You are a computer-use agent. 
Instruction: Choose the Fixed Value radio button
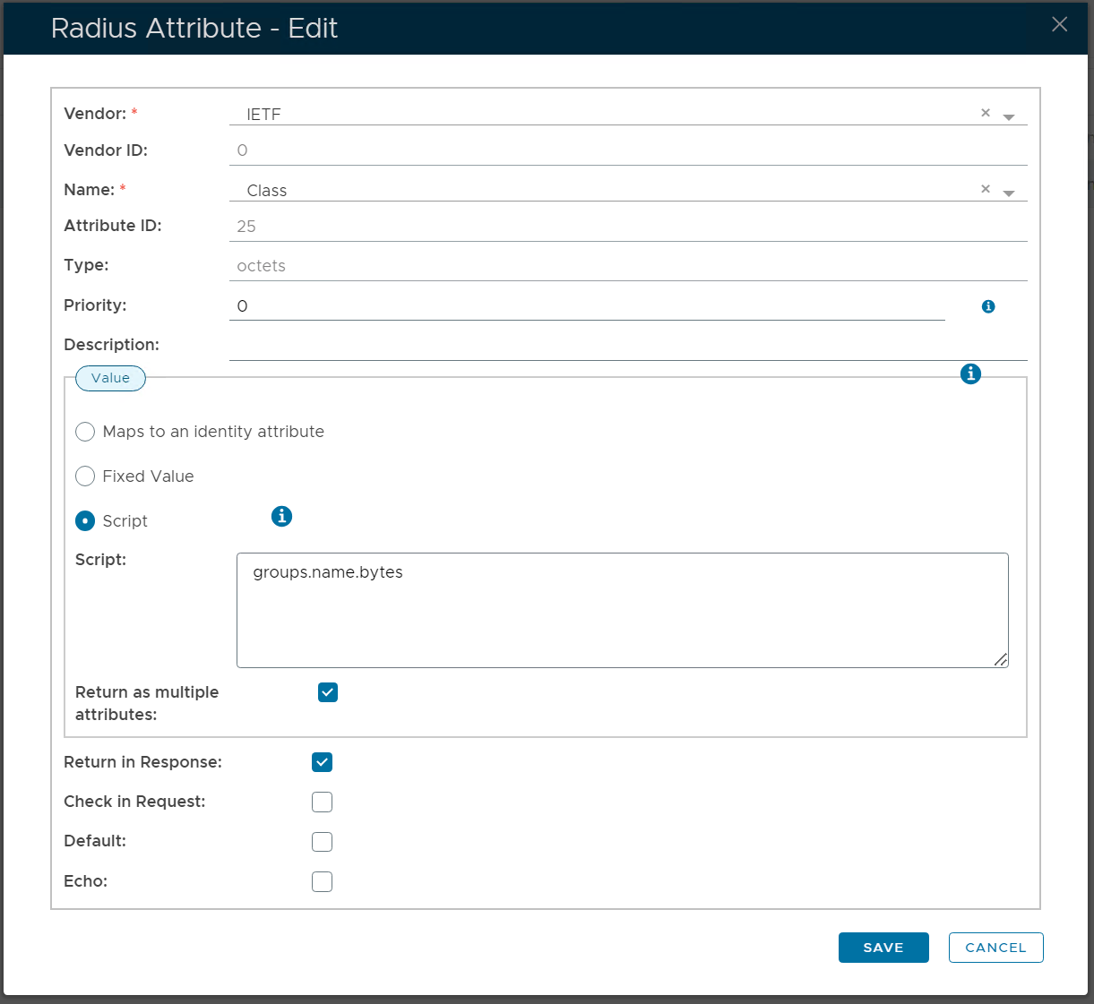pyautogui.click(x=85, y=476)
